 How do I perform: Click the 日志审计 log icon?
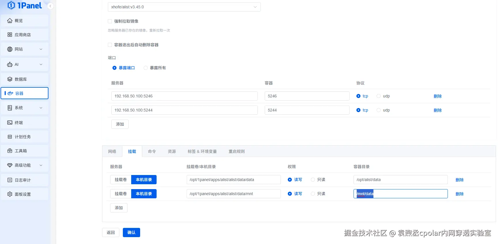10,180
